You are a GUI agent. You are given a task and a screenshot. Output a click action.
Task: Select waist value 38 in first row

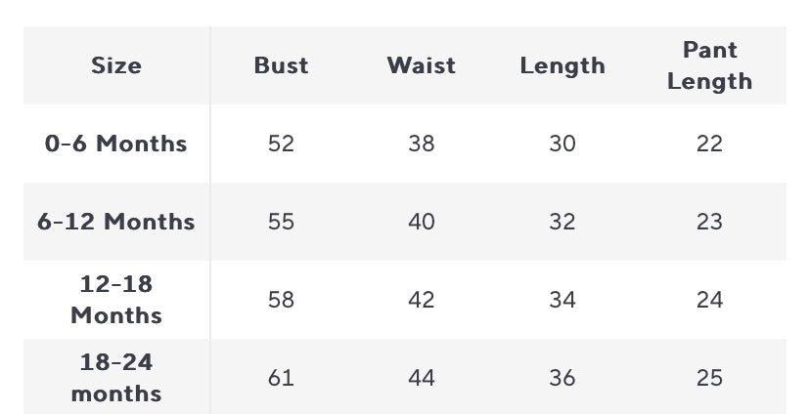[421, 144]
